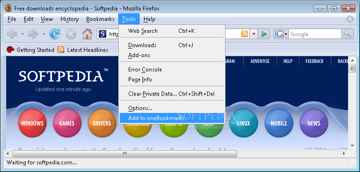Open Options from the Tools menu
Screen dimensions: 360x172
172,108
